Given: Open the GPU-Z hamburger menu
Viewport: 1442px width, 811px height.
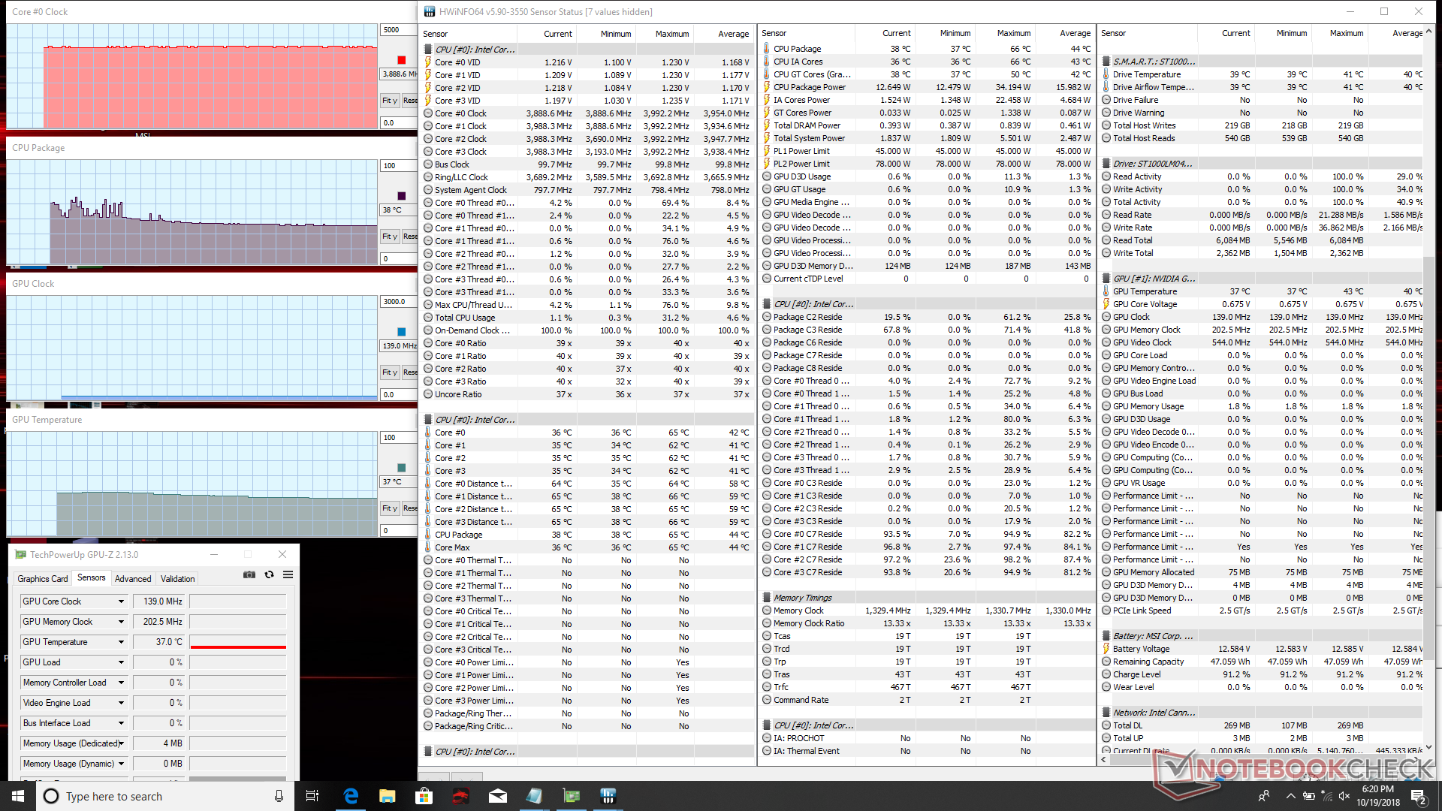Looking at the screenshot, I should click(x=288, y=574).
